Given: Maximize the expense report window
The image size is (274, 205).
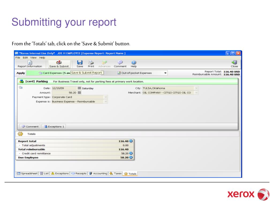Looking at the screenshot, I should point(233,53).
